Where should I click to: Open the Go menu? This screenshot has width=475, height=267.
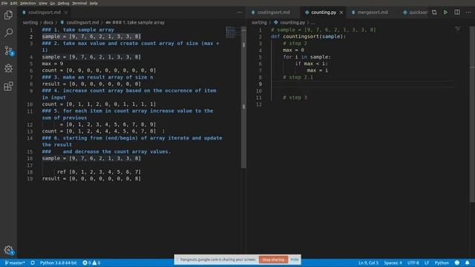pos(53,3)
